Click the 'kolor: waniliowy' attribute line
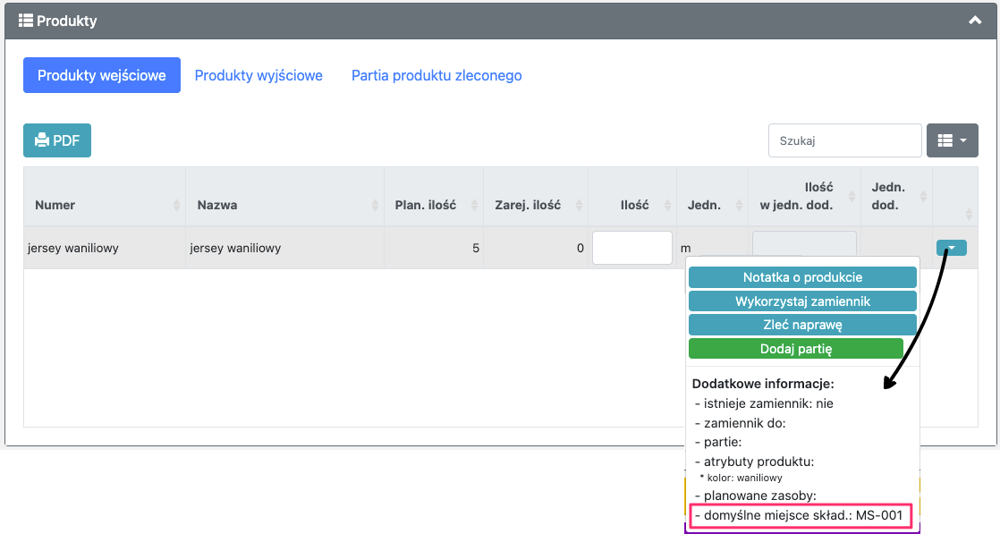 coord(742,478)
